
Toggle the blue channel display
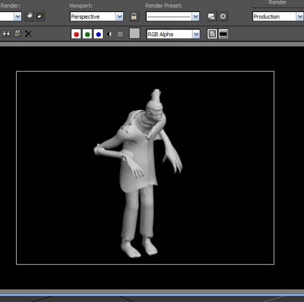click(98, 34)
